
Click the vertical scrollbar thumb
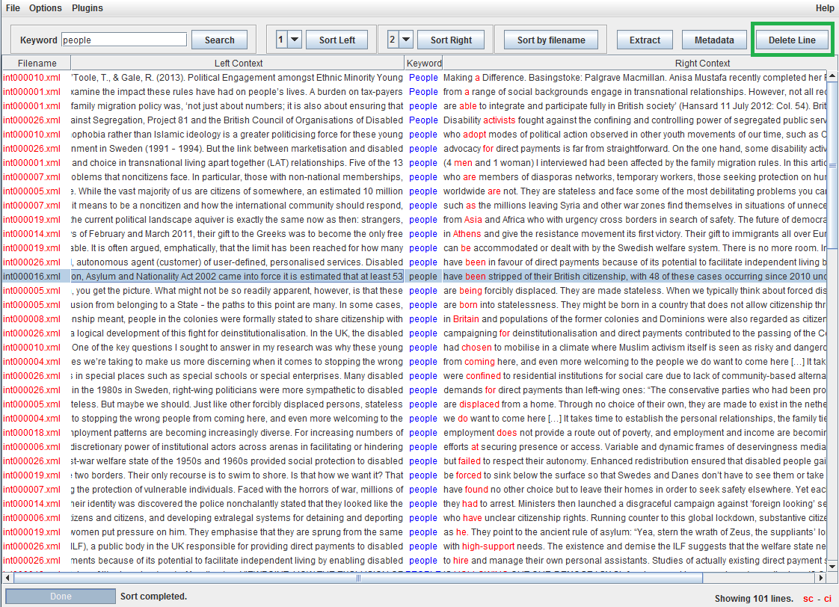(x=832, y=165)
